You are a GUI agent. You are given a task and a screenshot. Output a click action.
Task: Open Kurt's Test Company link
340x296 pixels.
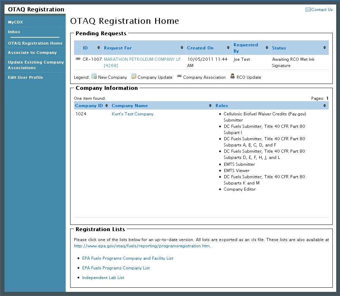[x=133, y=114]
